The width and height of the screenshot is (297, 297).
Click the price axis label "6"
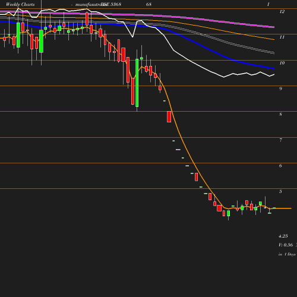click(280, 166)
